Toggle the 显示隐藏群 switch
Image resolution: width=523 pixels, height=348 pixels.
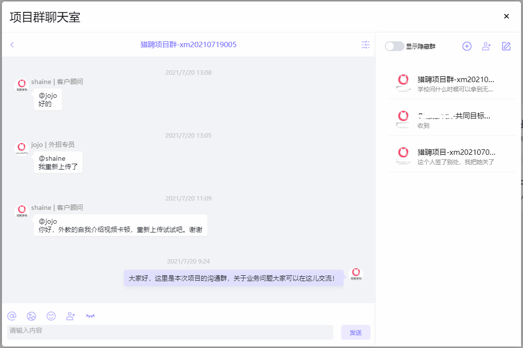point(394,46)
